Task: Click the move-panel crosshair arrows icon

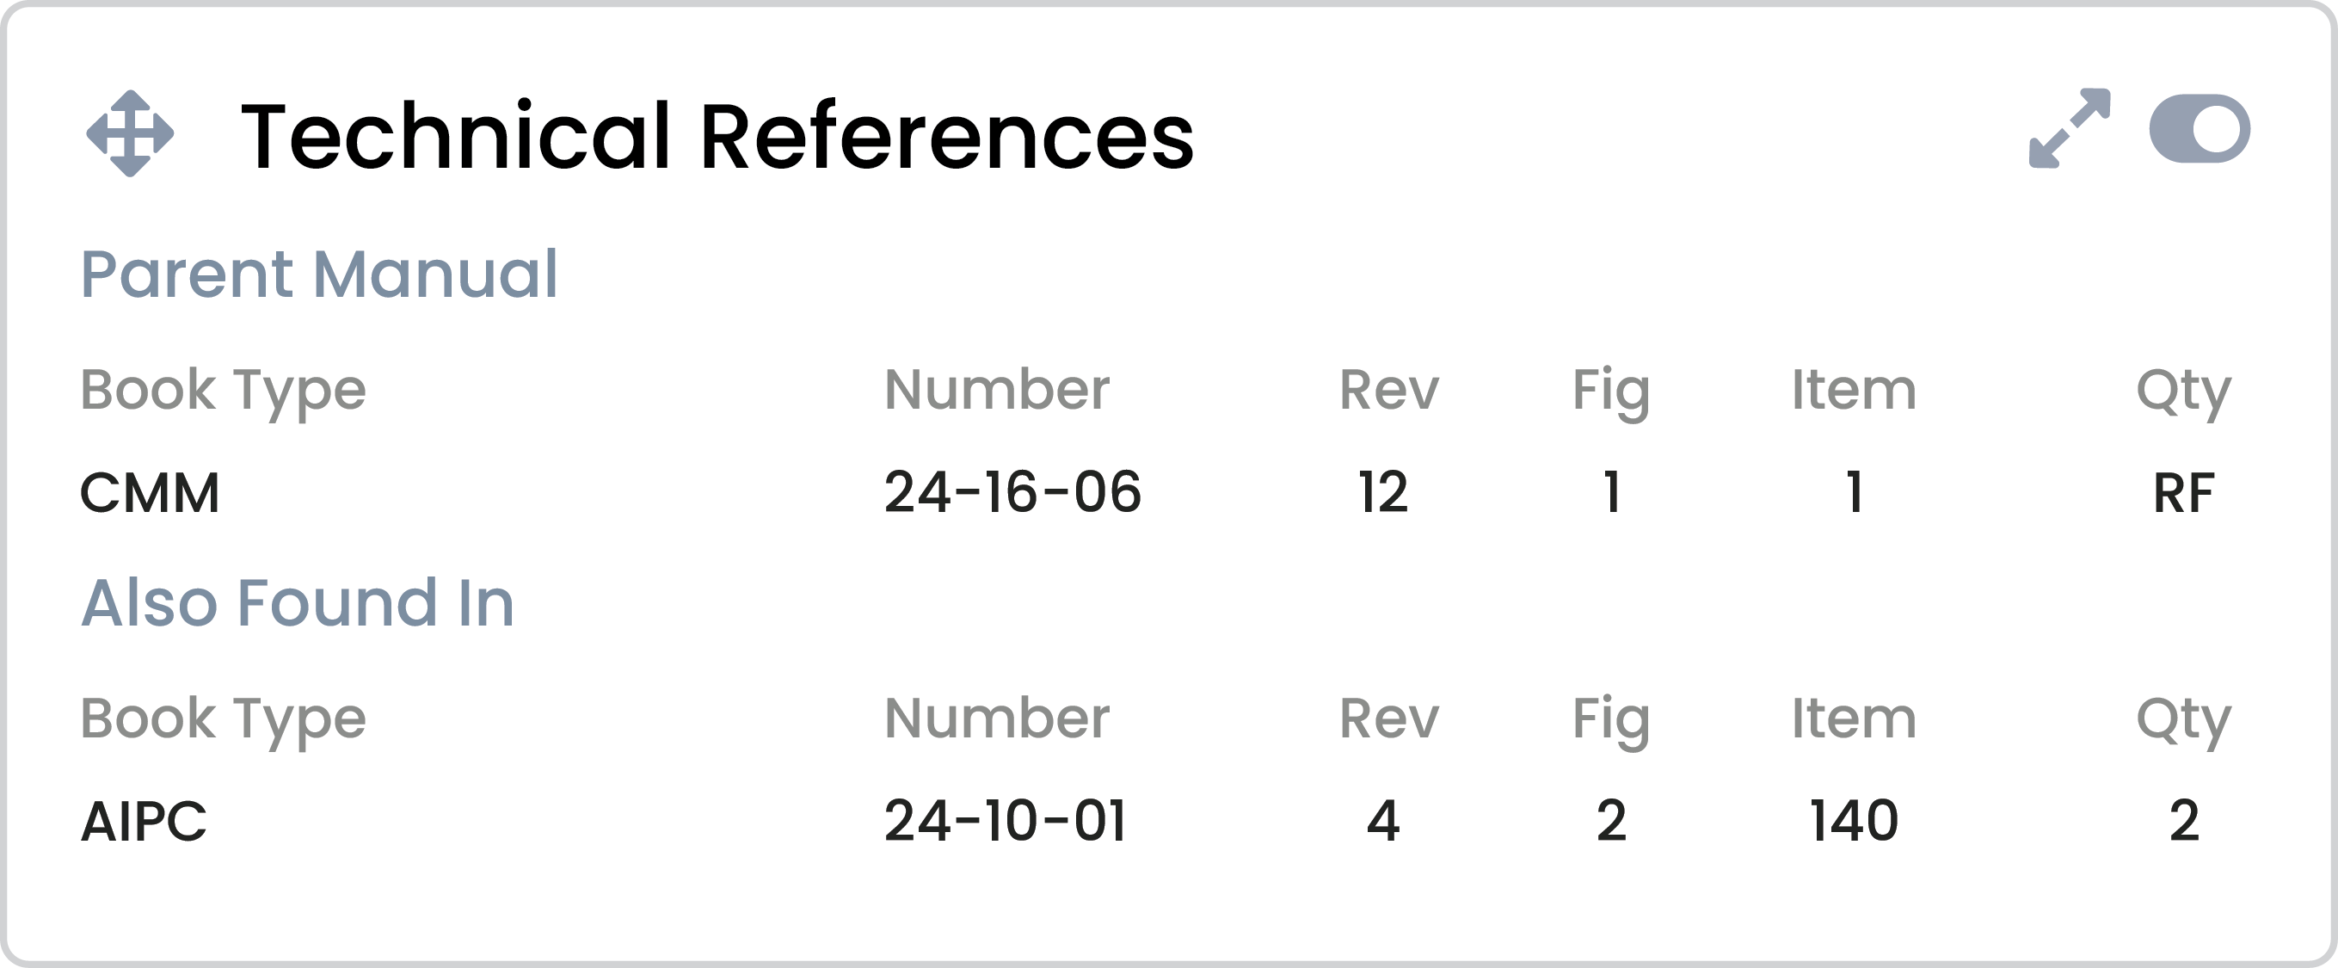Action: pos(130,133)
